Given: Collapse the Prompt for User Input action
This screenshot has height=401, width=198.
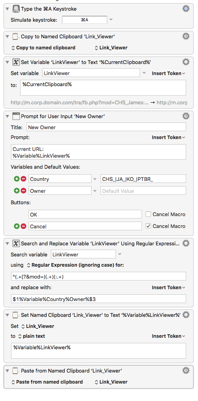Looking at the screenshot, I should click(x=7, y=117).
